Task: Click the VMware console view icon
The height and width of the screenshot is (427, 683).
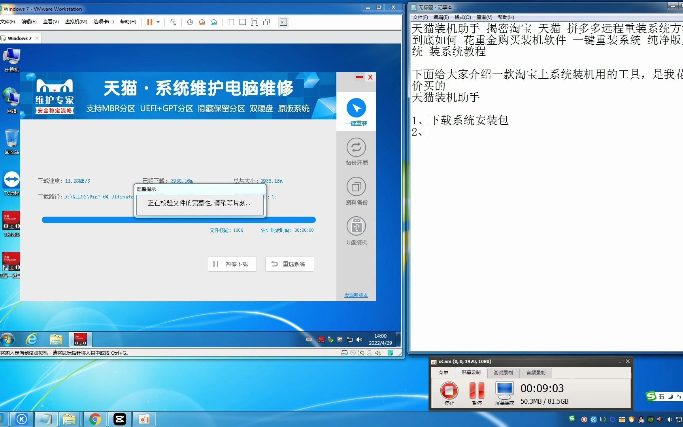Action: pos(283,22)
